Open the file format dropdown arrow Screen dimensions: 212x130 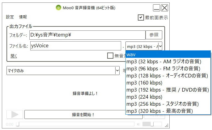tap(160, 46)
